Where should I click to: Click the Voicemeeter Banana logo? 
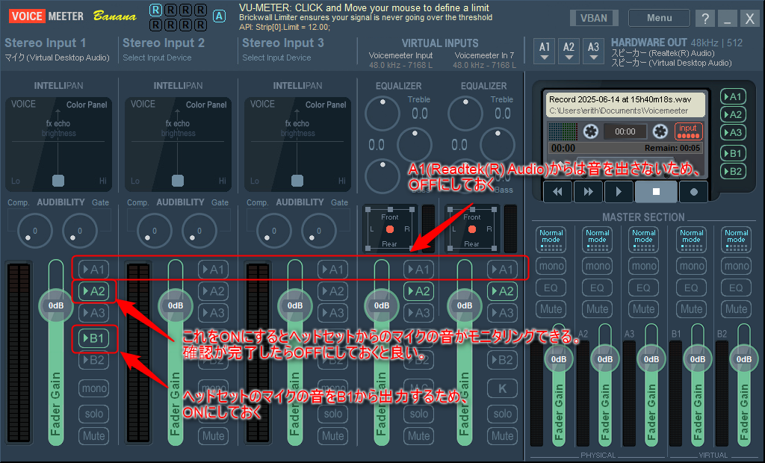coord(72,16)
